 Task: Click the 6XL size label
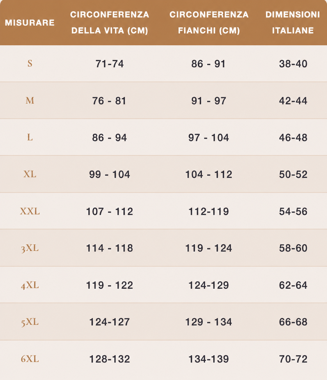[30, 359]
